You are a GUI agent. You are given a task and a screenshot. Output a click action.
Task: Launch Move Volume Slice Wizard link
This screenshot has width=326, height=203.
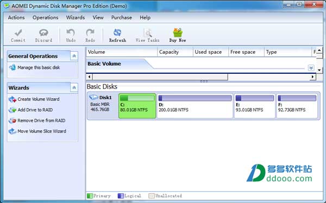42,131
